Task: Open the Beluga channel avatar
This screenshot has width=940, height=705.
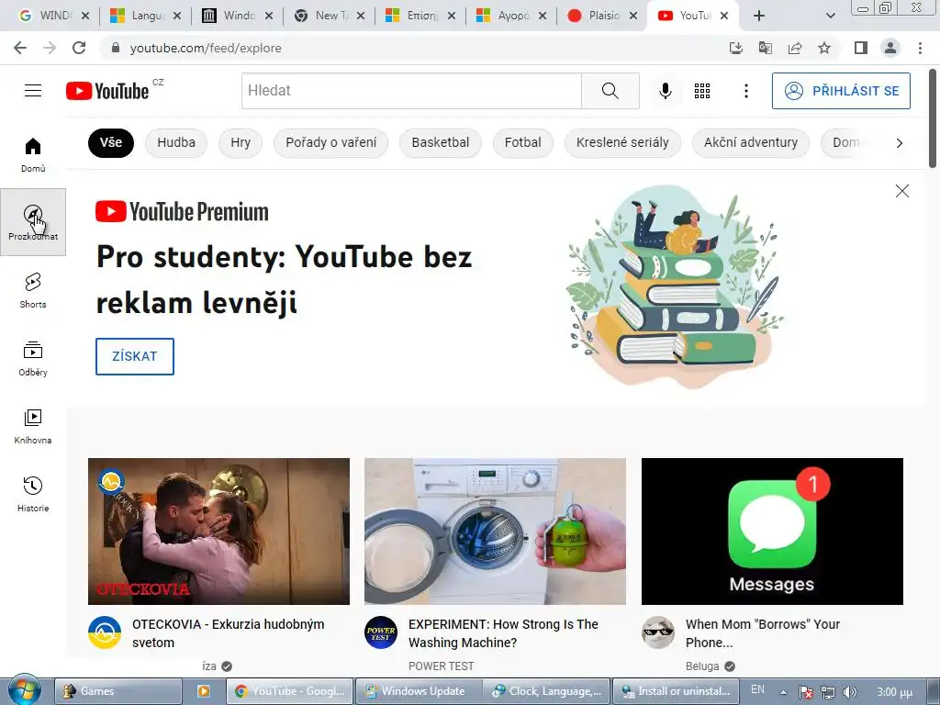Action: 657,632
